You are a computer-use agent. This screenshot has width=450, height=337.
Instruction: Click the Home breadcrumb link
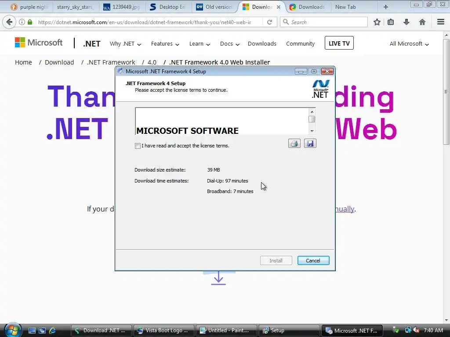(24, 62)
